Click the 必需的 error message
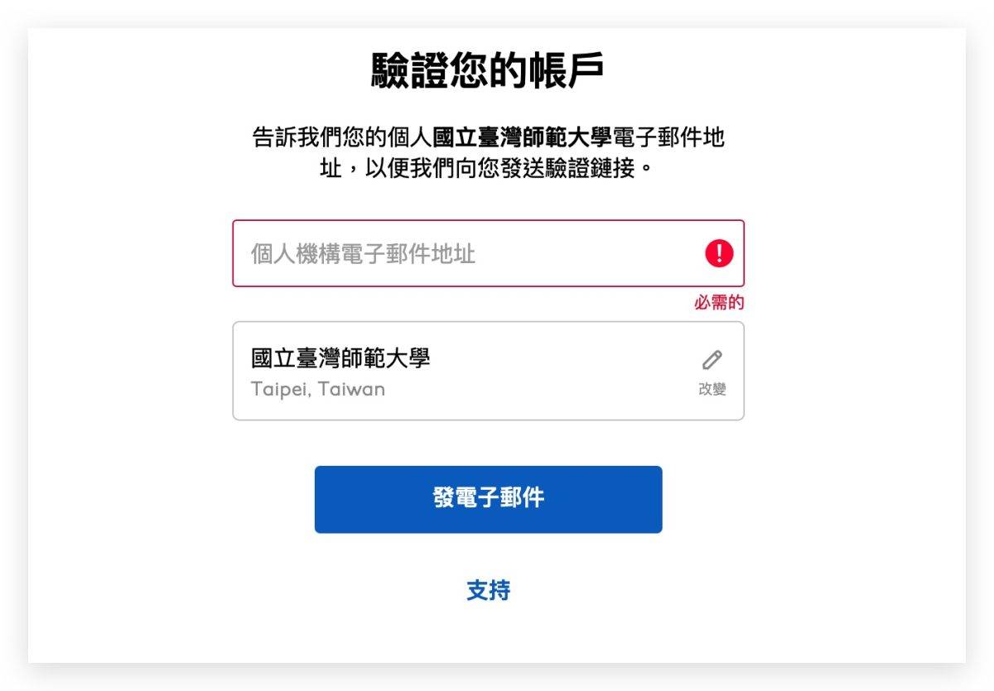The height and width of the screenshot is (691, 994). [x=717, y=302]
